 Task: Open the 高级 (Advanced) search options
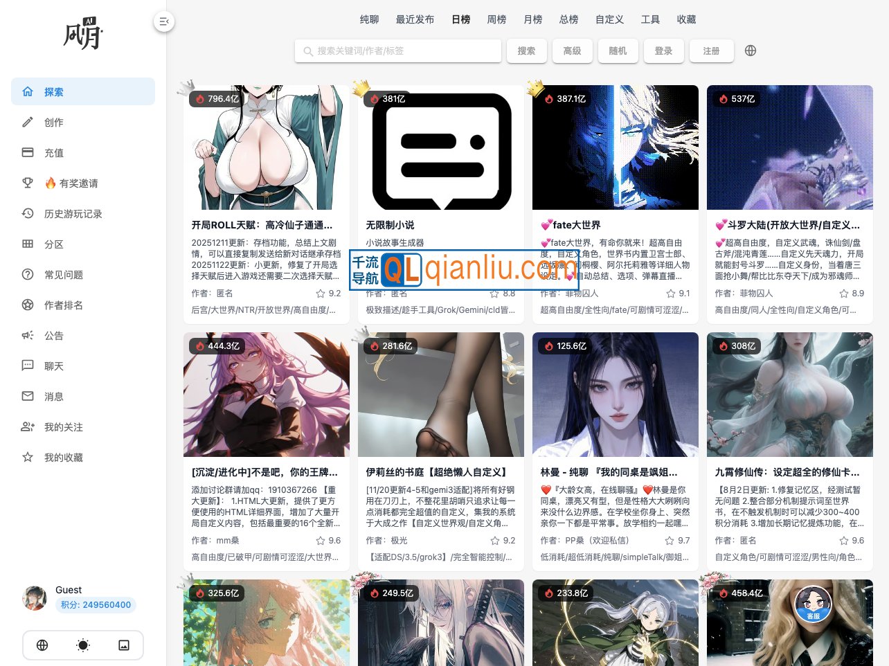click(x=572, y=50)
